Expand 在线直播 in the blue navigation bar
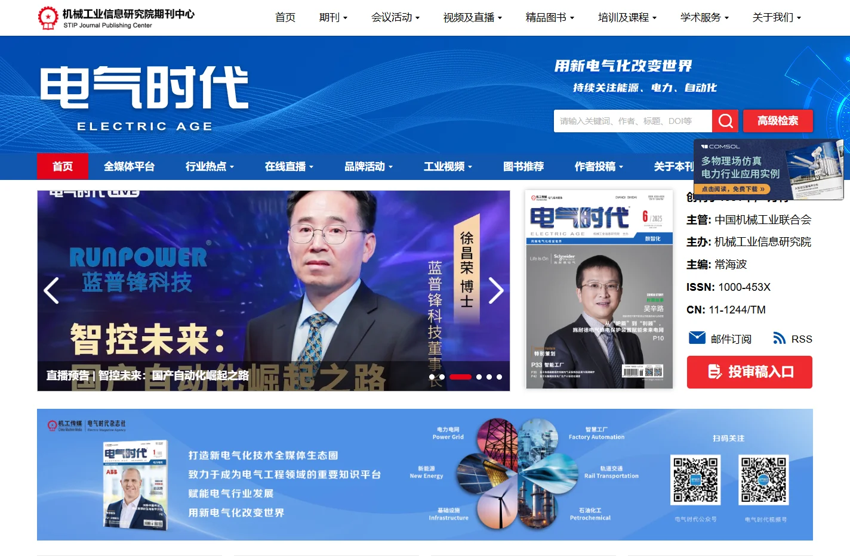Screen dimensions: 850x556 click(289, 166)
